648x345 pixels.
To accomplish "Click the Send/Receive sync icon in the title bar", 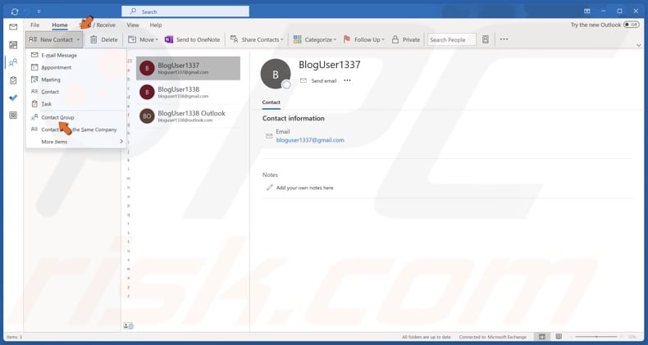I will (15, 11).
